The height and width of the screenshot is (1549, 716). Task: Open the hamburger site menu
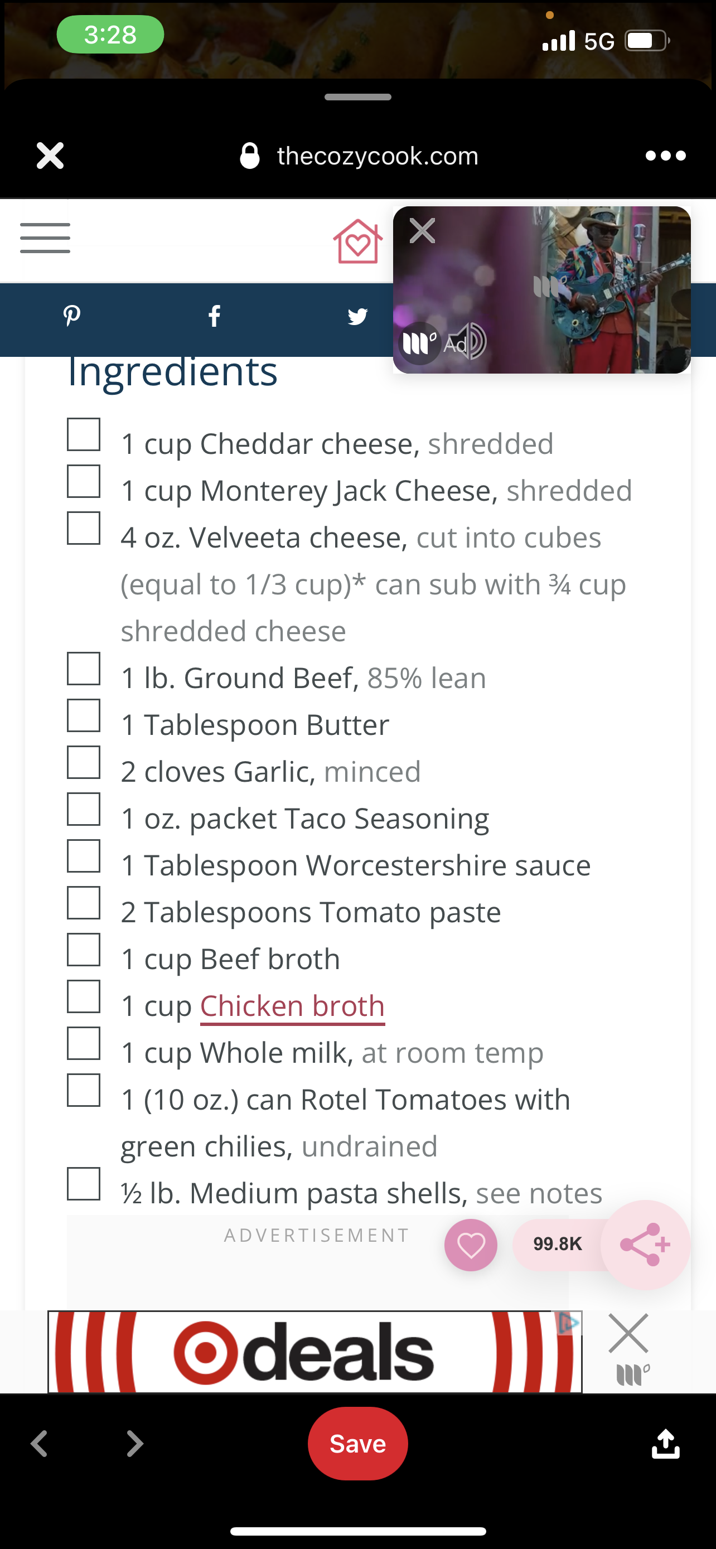45,238
